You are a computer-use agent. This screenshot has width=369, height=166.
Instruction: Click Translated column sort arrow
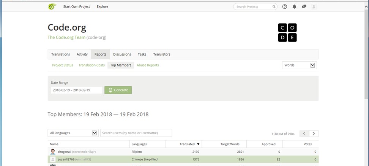199,144
